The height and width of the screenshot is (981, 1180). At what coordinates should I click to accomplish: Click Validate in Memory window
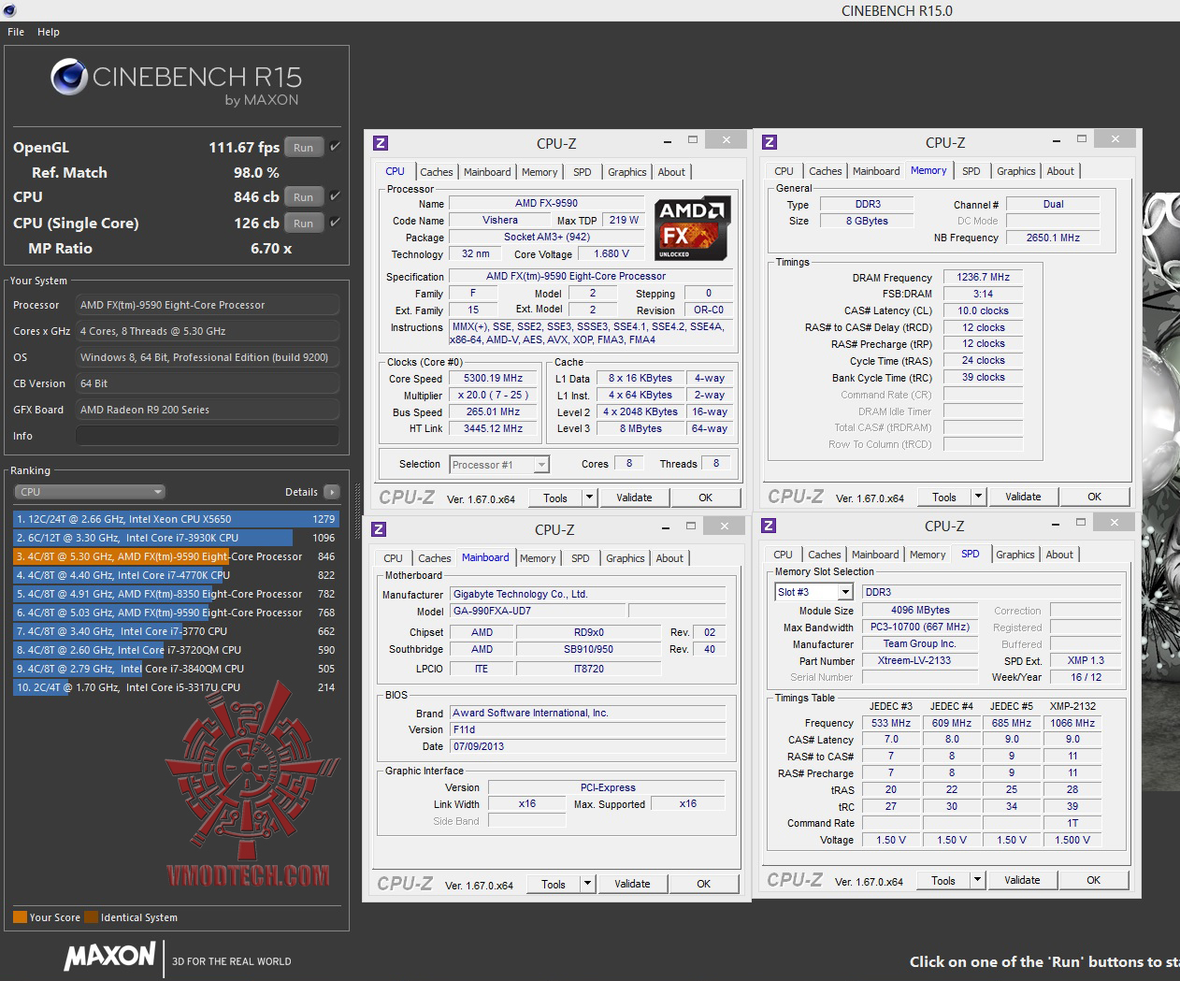pos(1023,497)
